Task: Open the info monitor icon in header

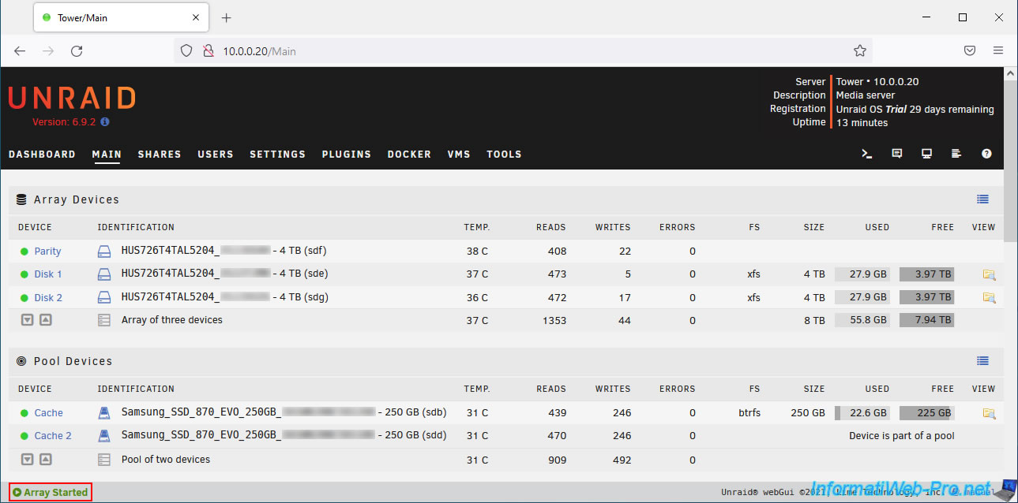Action: click(x=927, y=154)
